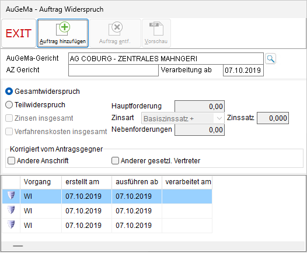This screenshot has height=253, width=307.
Task: Select the shield icon of the highlighted row
Action: click(x=11, y=196)
